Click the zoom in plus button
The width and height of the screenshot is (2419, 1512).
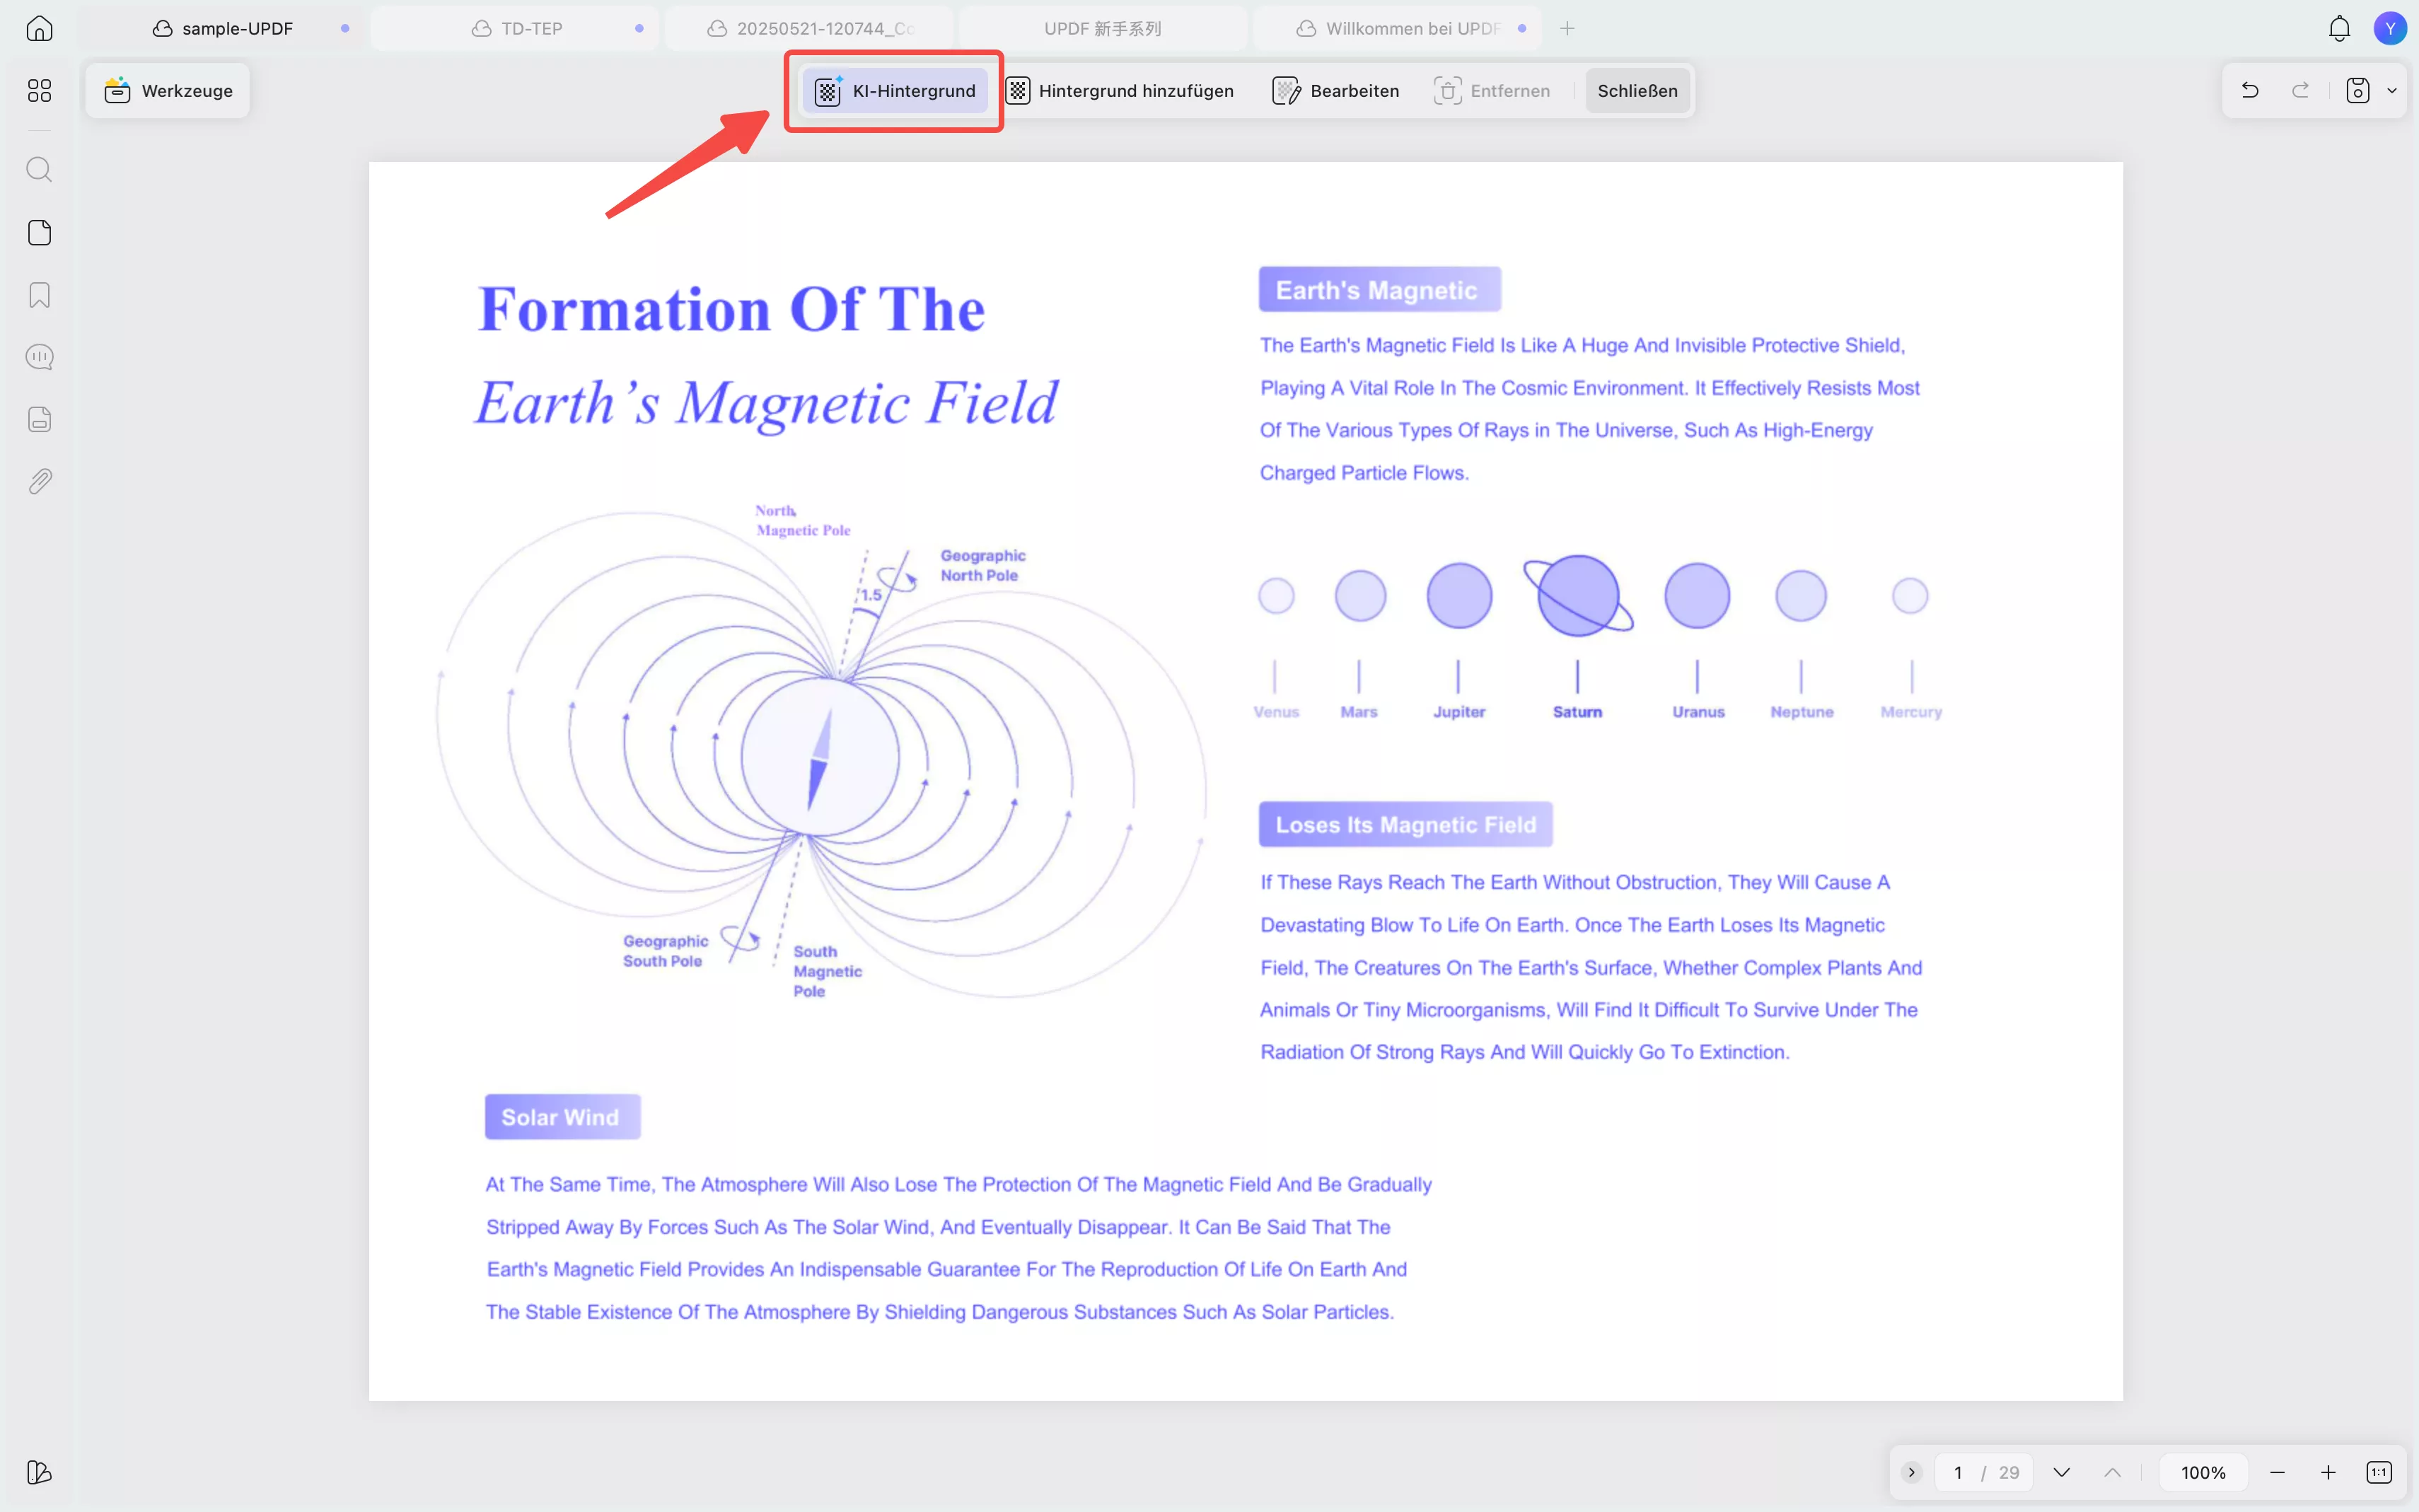point(2328,1472)
